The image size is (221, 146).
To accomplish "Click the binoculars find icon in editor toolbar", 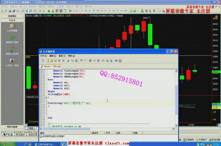I will coord(103,61).
